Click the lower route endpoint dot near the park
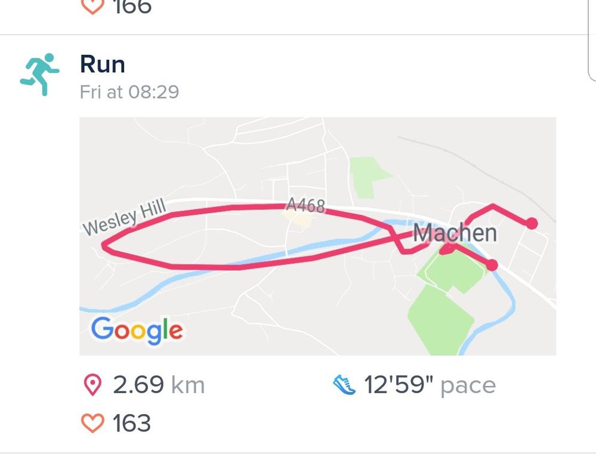 pos(492,265)
